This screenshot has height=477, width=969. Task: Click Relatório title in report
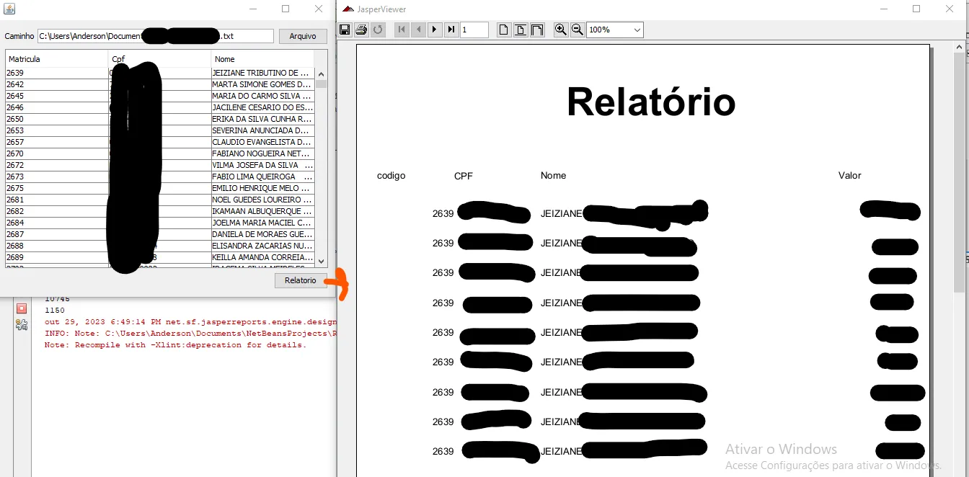pyautogui.click(x=650, y=102)
